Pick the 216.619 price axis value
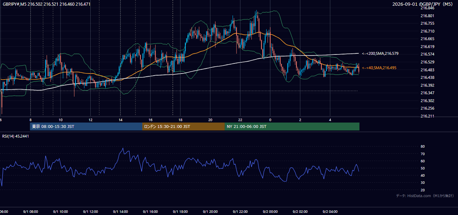458x215 pixels. click(427, 47)
